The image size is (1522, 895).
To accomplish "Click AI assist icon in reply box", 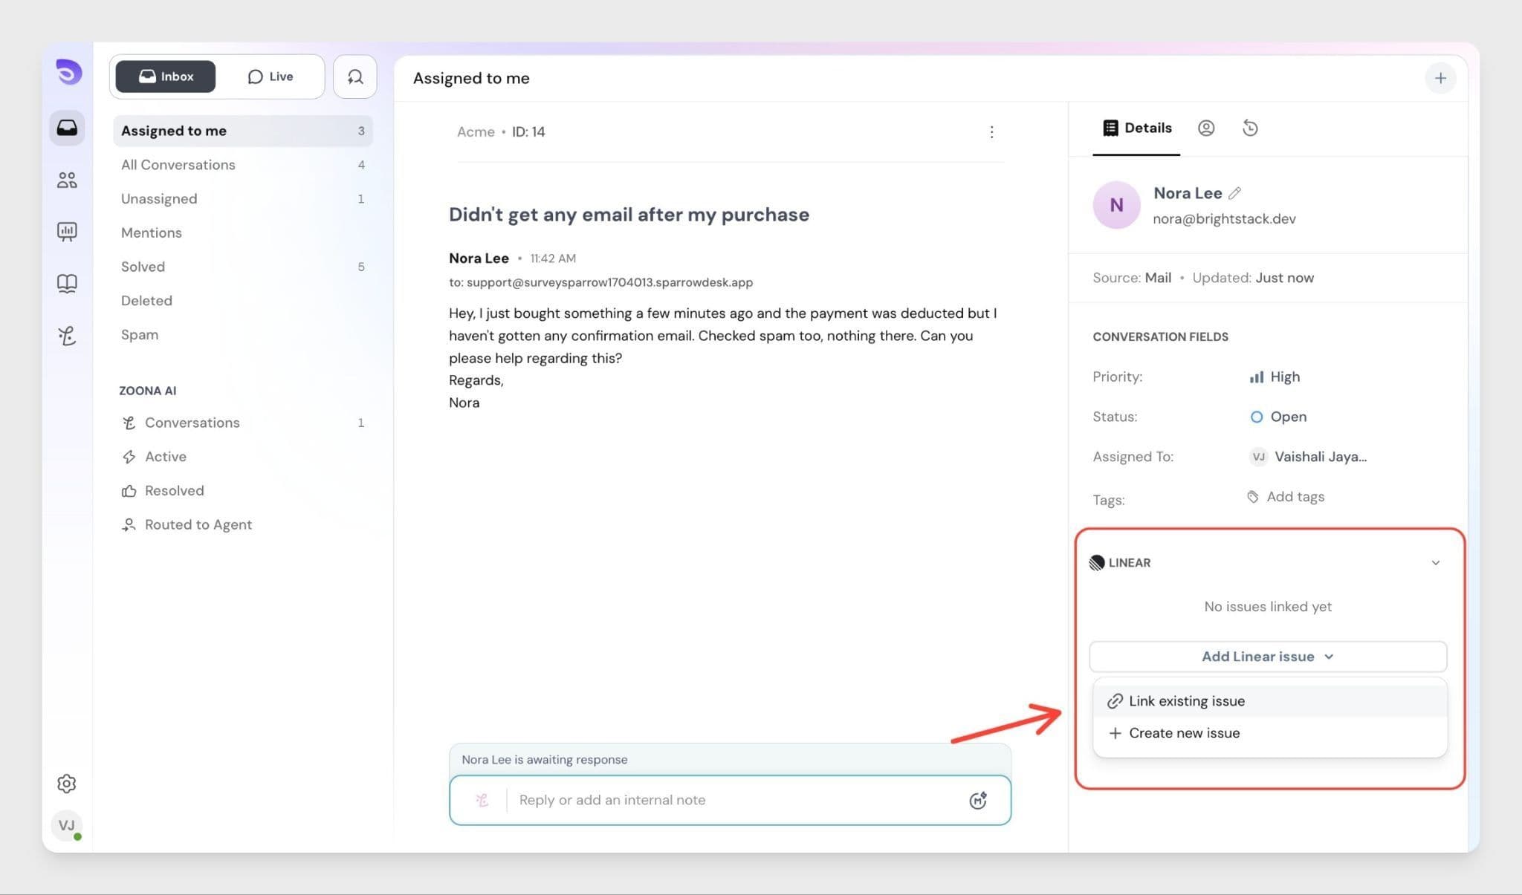I will (x=978, y=800).
